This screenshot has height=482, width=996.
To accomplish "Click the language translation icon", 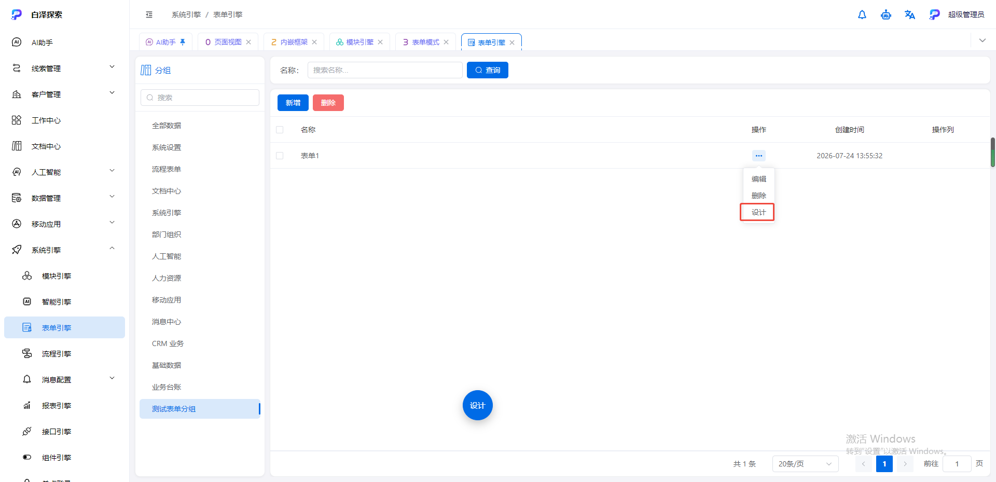I will click(910, 15).
